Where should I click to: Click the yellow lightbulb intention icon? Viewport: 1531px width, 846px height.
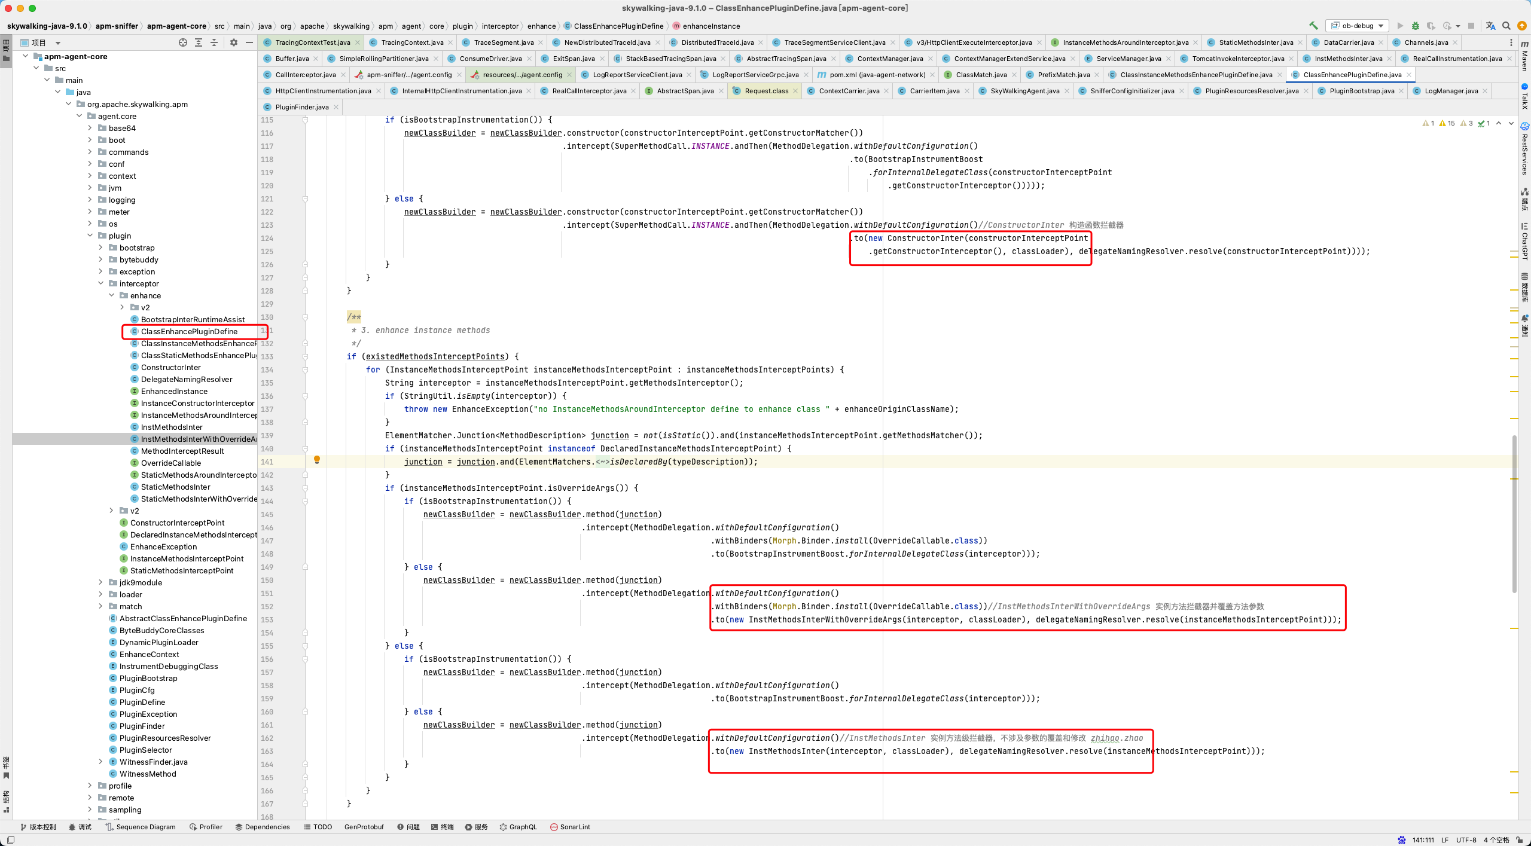coord(317,460)
